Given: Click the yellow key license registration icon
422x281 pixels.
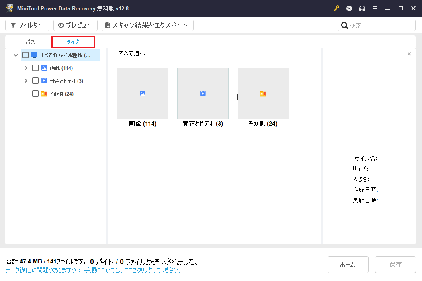Looking at the screenshot, I should (336, 8).
